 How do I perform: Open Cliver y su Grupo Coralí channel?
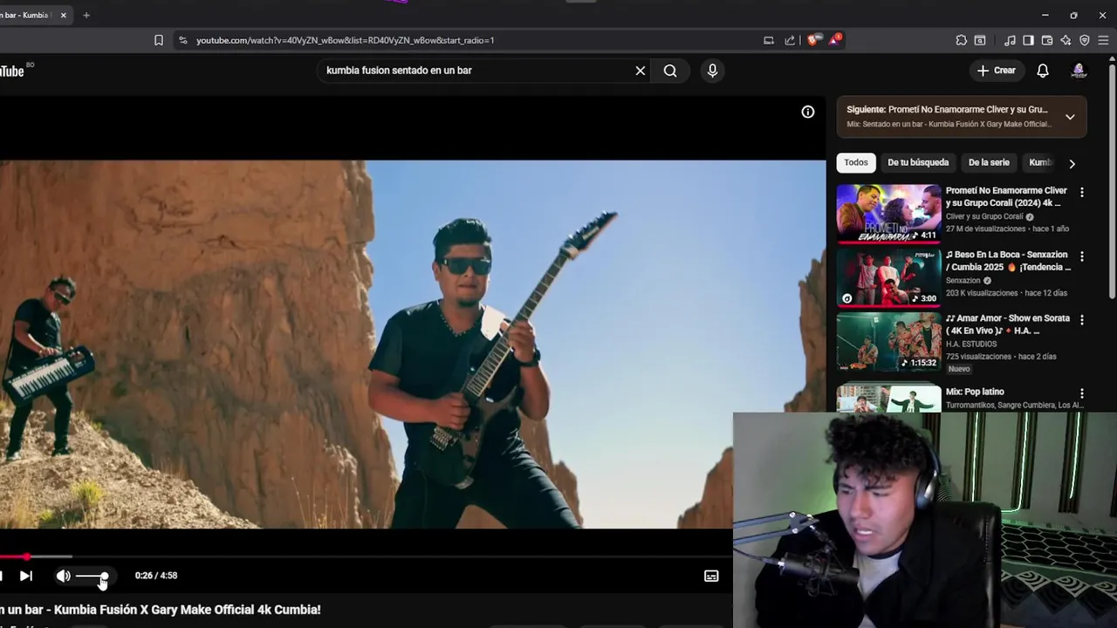[984, 216]
